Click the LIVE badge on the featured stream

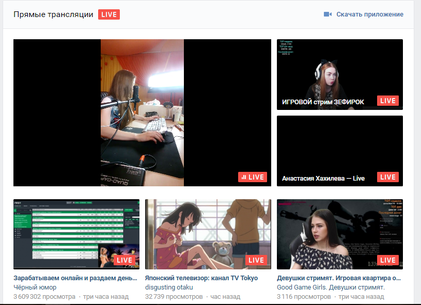253,177
